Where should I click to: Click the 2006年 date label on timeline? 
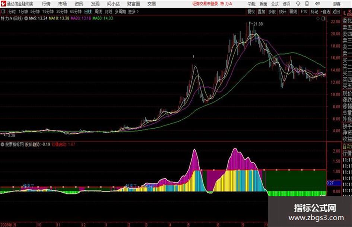pos(6,225)
